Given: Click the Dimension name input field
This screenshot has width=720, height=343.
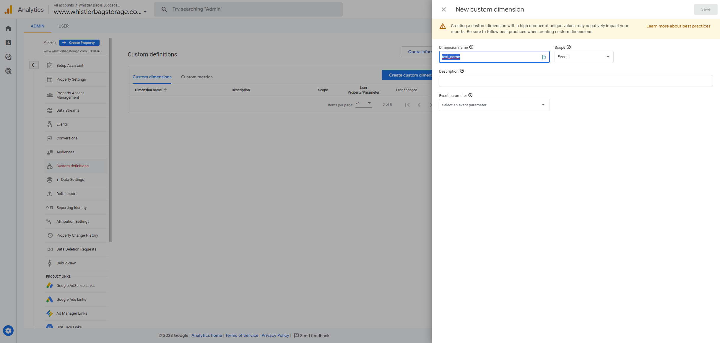Looking at the screenshot, I should click(x=494, y=57).
